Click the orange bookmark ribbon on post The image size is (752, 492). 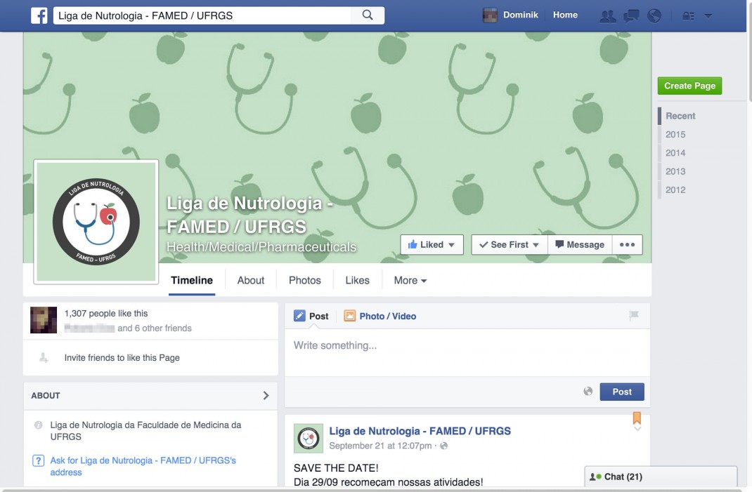pyautogui.click(x=637, y=418)
